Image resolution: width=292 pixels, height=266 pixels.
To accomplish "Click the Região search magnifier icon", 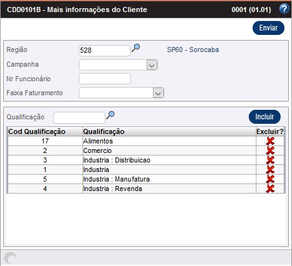I will [x=136, y=48].
